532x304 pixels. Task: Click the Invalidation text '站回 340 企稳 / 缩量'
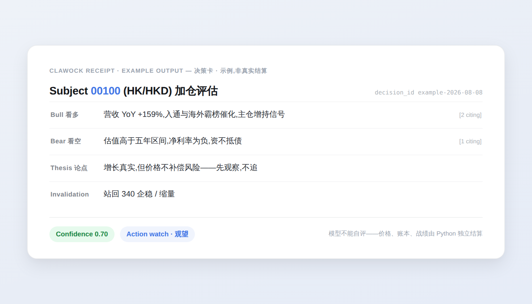tap(139, 194)
